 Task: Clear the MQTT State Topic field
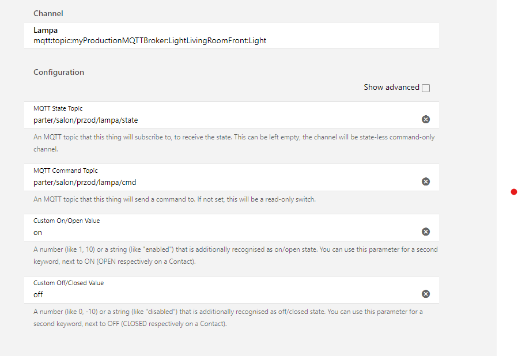click(x=425, y=119)
